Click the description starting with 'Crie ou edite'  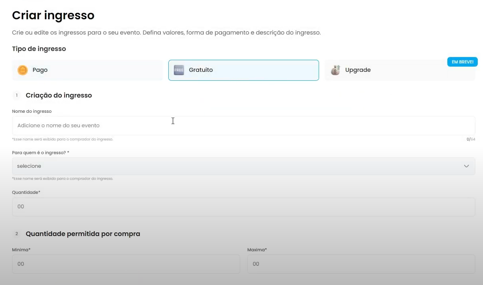pyautogui.click(x=166, y=33)
